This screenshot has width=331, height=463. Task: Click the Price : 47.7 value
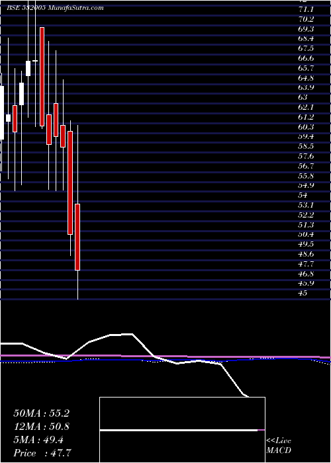pos(42,453)
